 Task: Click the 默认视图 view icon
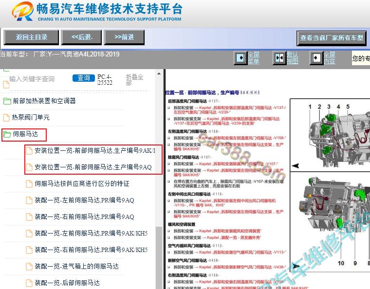coord(279,58)
